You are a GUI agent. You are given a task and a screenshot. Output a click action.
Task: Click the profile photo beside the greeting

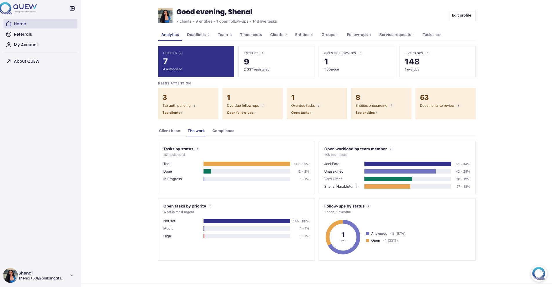pos(165,15)
